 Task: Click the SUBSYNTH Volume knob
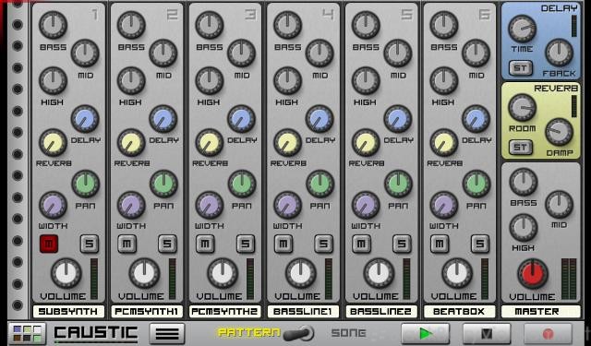66,273
